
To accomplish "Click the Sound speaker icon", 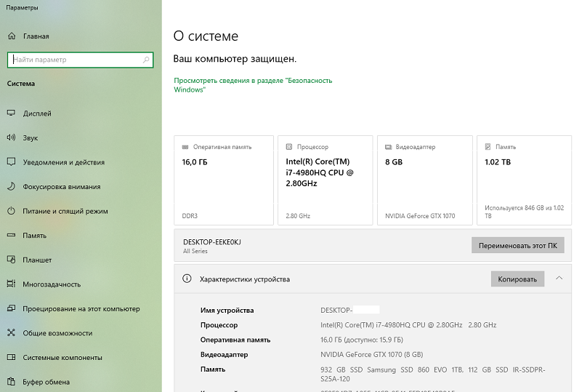I will (x=11, y=137).
